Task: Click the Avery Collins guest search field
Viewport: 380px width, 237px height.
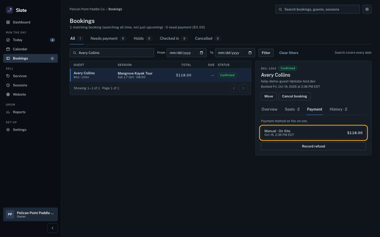Action: tap(112, 53)
